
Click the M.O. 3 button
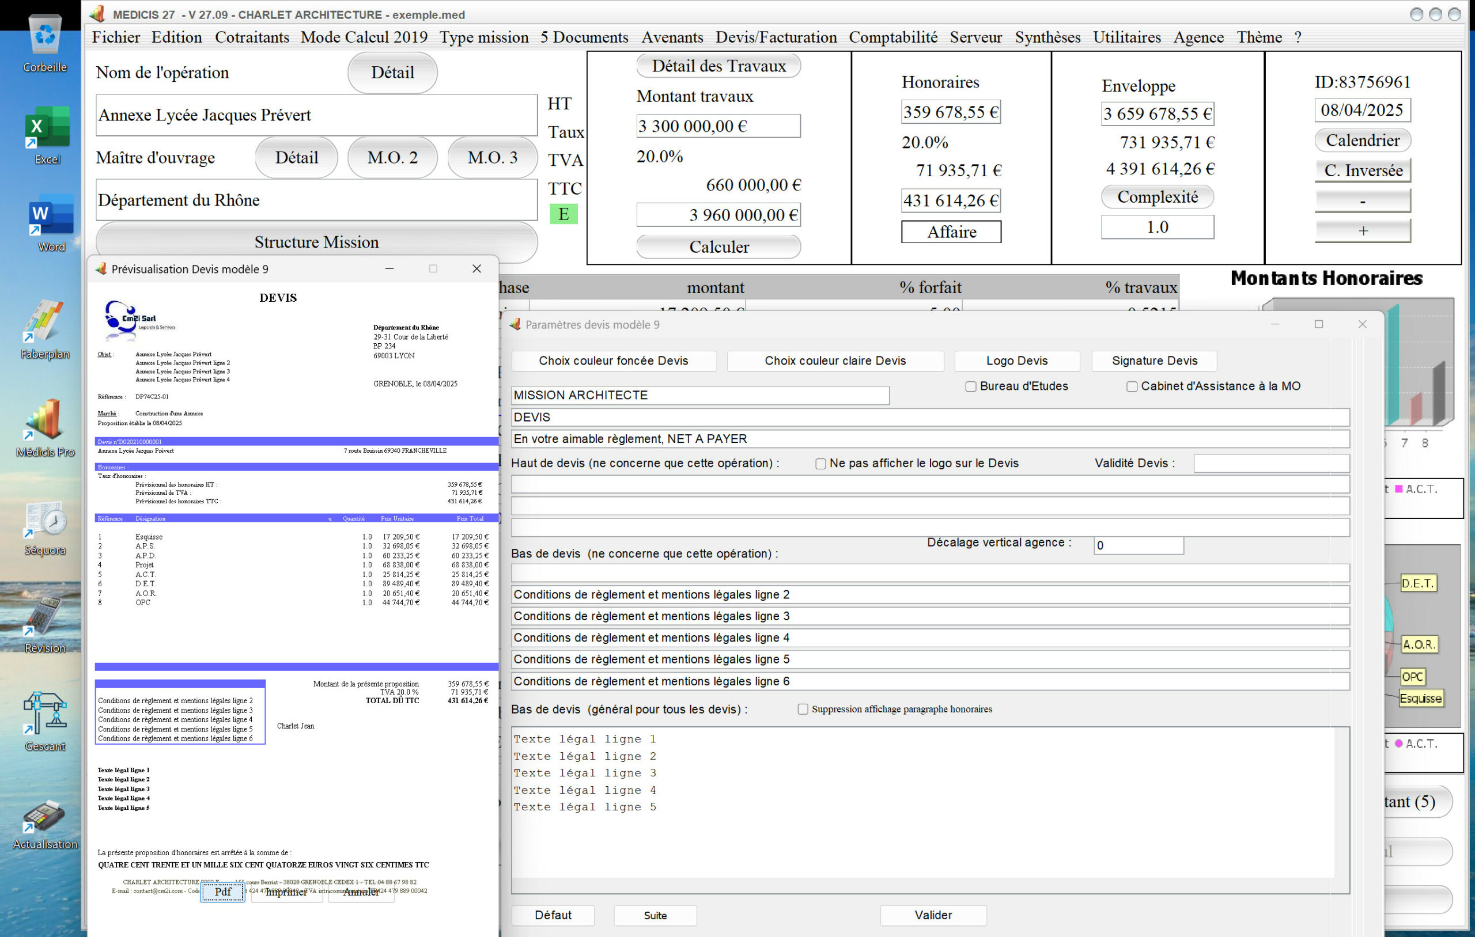(492, 157)
